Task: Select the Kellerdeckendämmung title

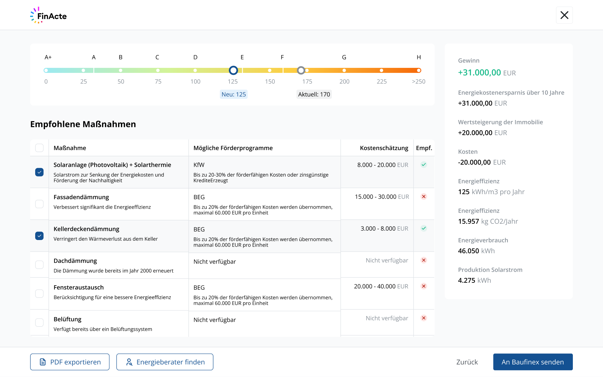Action: 86,229
